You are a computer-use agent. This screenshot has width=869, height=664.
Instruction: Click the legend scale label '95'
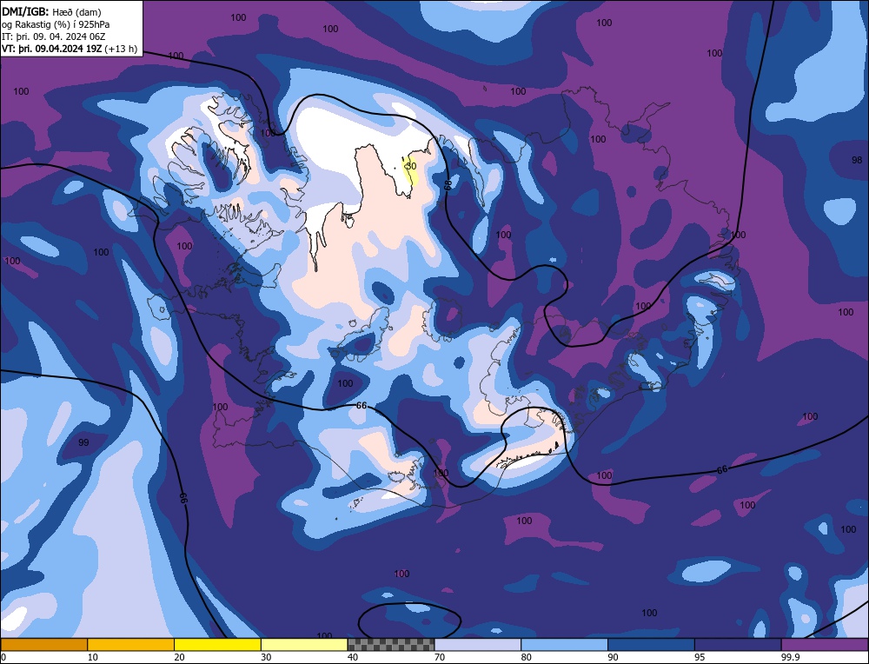click(700, 657)
